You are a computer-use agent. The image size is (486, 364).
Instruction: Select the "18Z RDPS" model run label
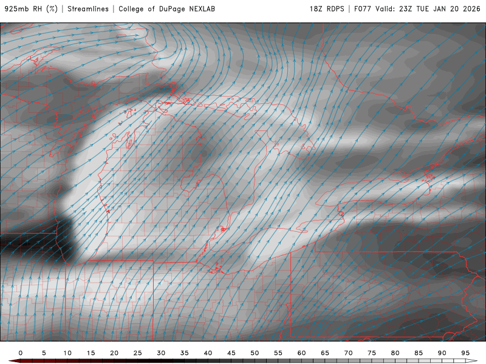tap(327, 9)
